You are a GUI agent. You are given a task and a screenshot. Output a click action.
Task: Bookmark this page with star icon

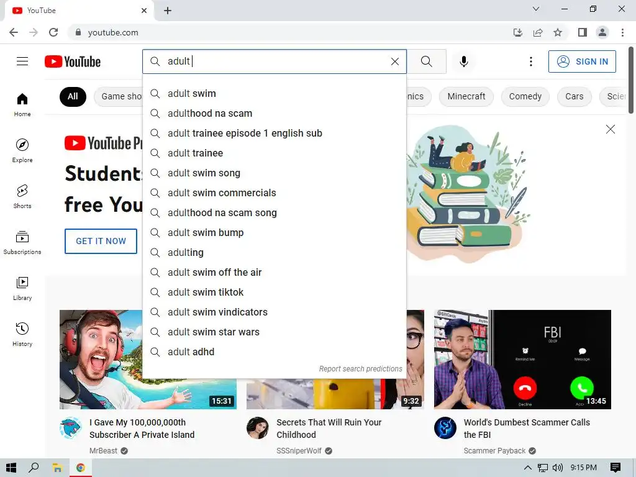[558, 32]
